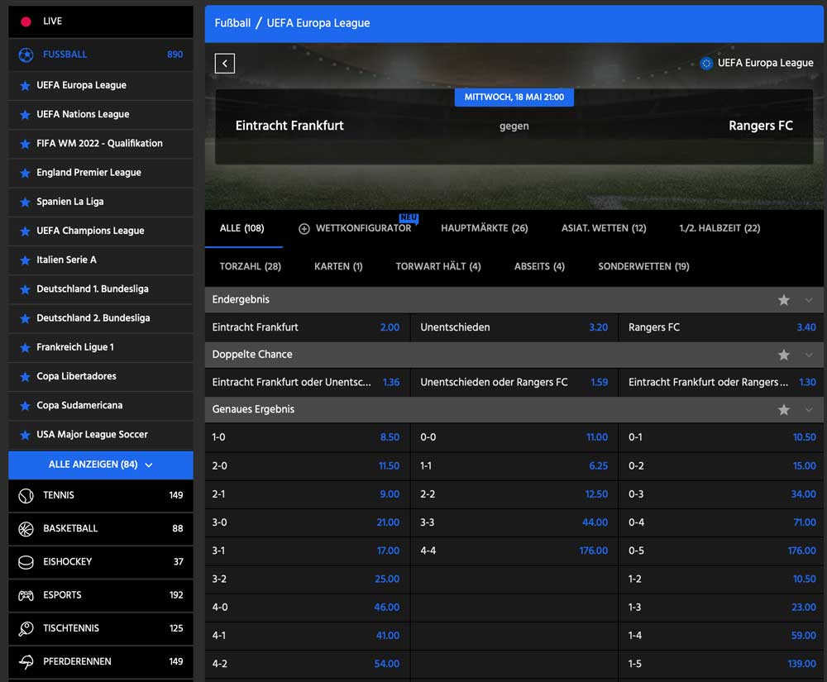Bet on Rangers FC win at 3.40
The height and width of the screenshot is (682, 827).
pos(721,327)
